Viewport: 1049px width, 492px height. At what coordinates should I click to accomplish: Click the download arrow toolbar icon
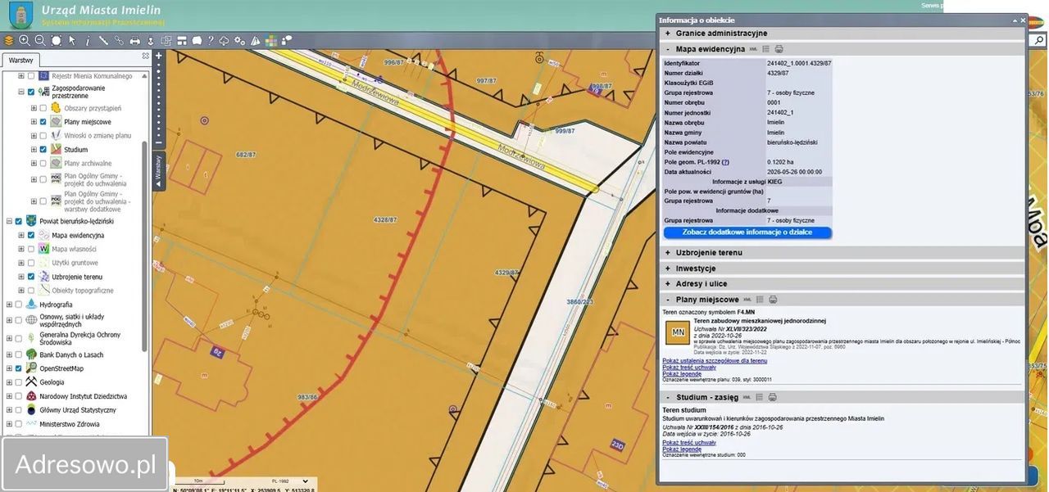click(151, 40)
